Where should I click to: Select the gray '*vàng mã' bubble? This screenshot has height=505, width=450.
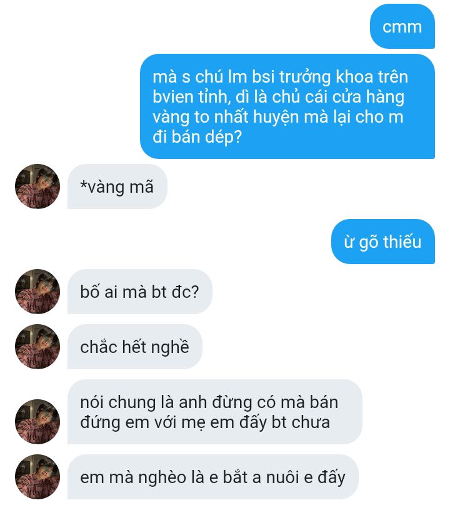pos(117,186)
